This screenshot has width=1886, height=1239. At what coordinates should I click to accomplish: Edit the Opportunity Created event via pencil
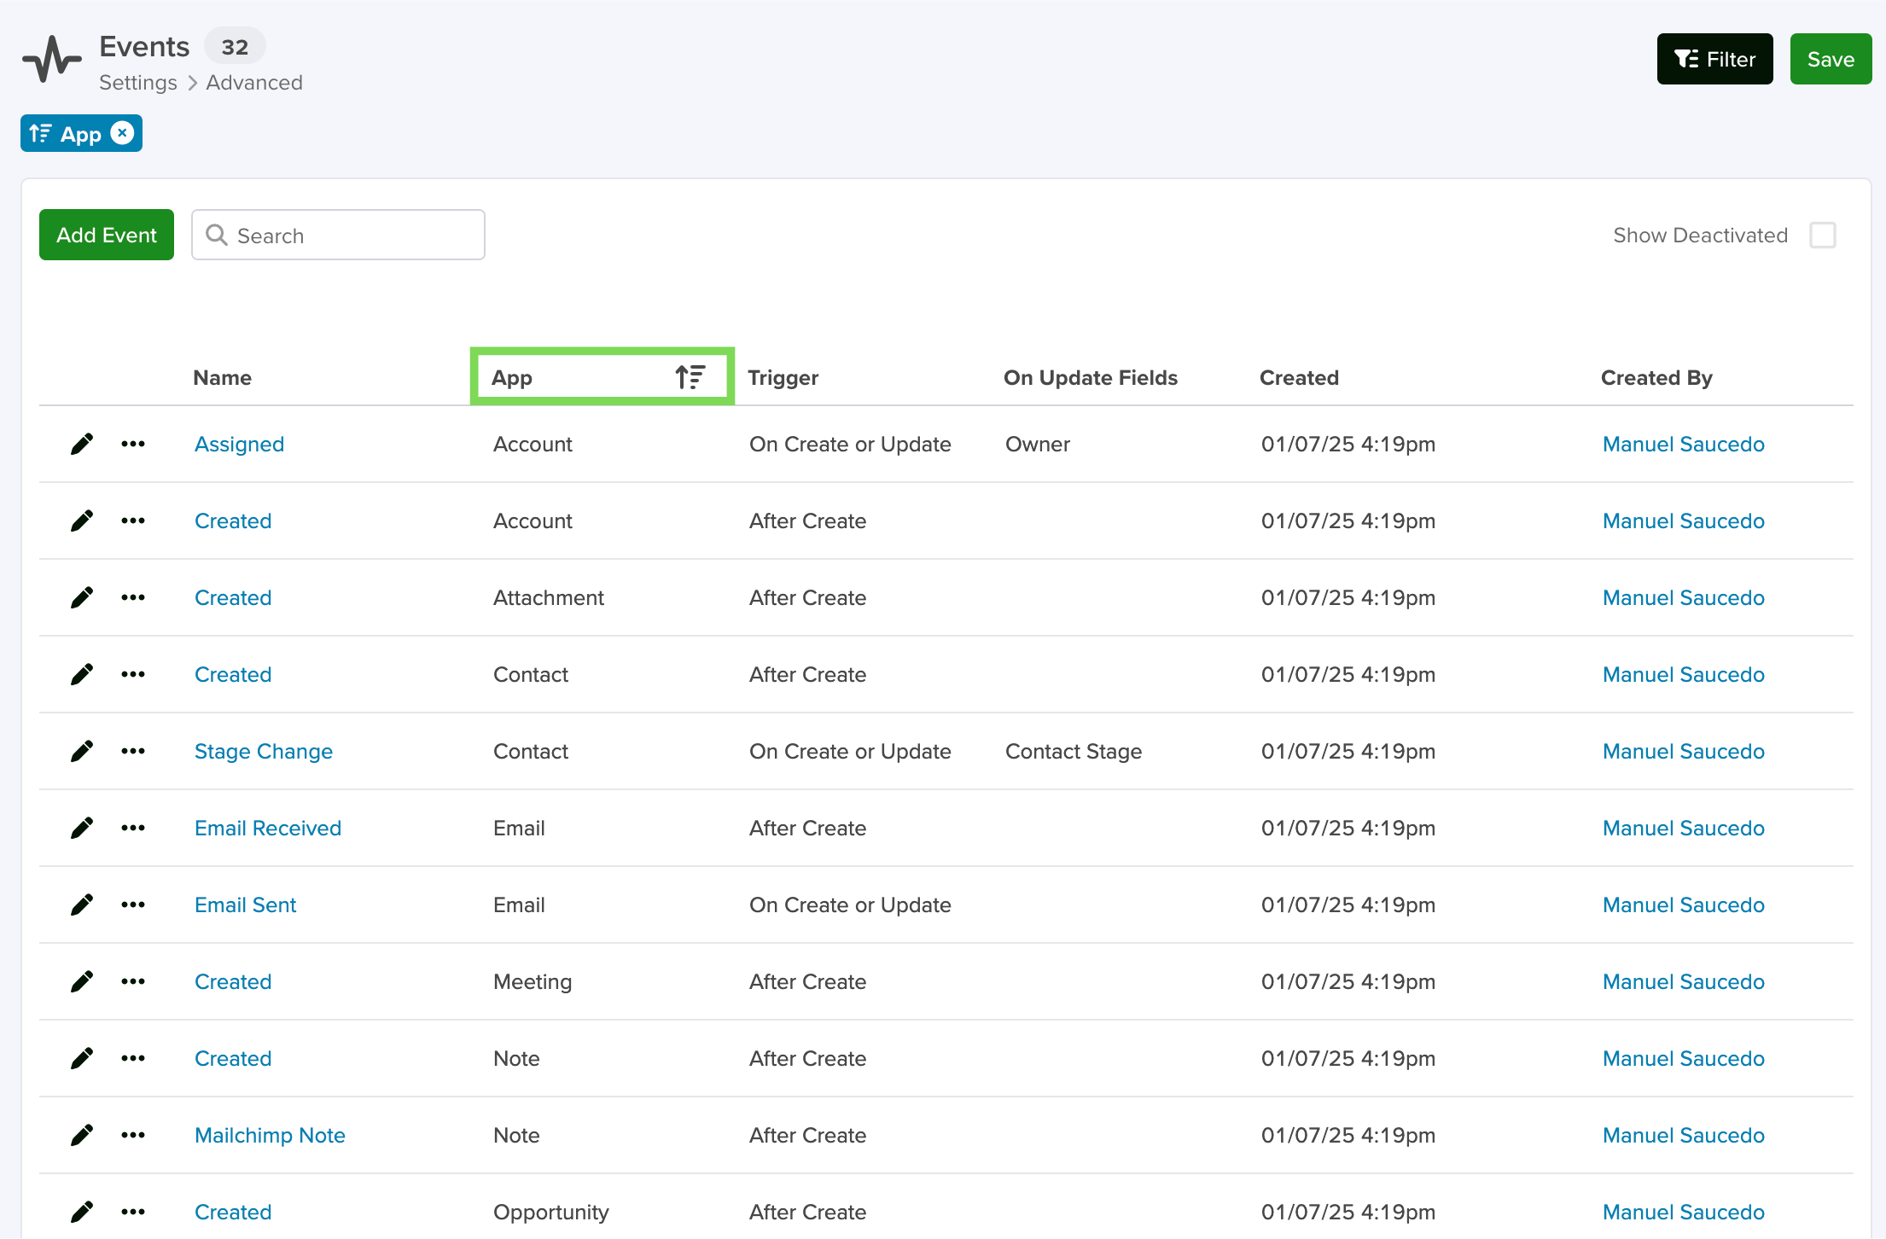[82, 1212]
